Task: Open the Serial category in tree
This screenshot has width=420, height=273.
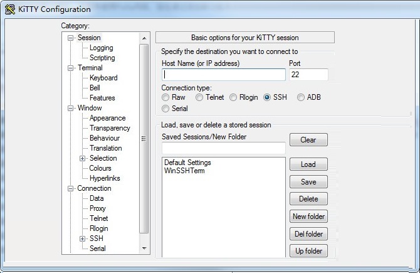Action: click(98, 249)
